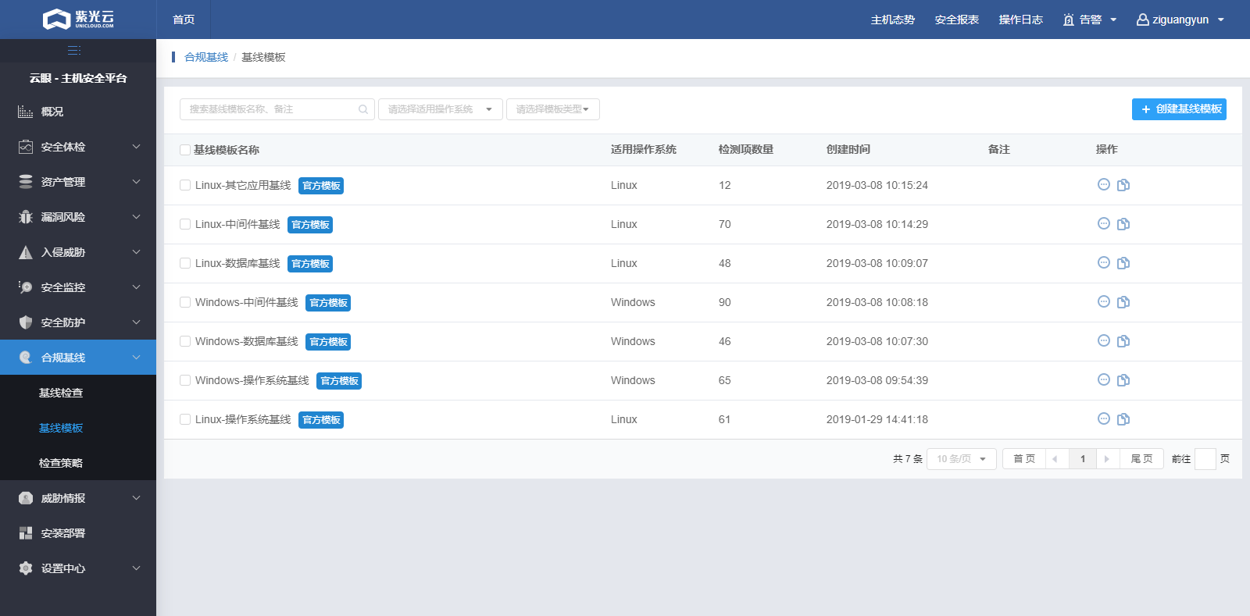Image resolution: width=1250 pixels, height=616 pixels.
Task: Open 主机态势 in top navigation
Action: 893,20
